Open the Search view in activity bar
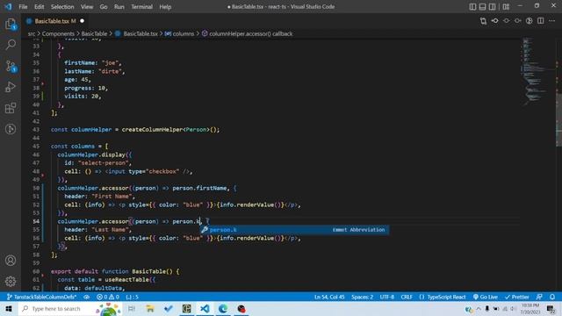Viewport: 562px width, 316px height. point(11,45)
